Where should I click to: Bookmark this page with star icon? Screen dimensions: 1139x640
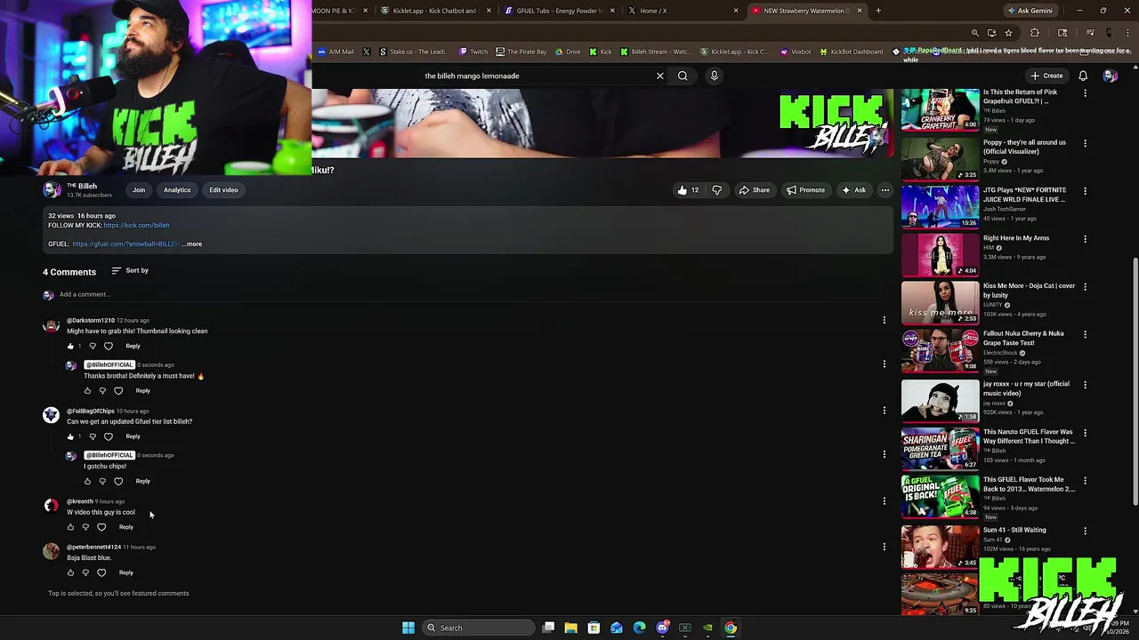point(1008,33)
